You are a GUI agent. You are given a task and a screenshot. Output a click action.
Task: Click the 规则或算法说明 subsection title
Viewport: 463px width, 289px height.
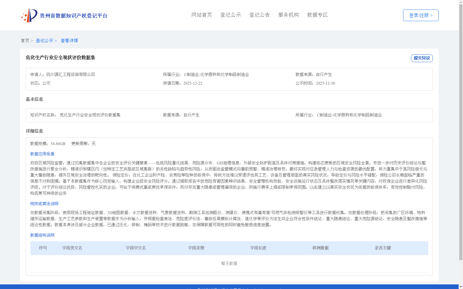(44, 204)
